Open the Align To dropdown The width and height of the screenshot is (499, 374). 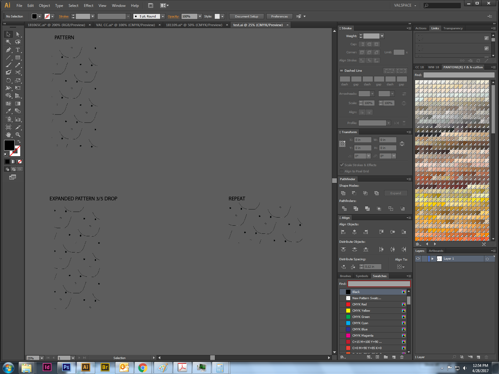[401, 267]
